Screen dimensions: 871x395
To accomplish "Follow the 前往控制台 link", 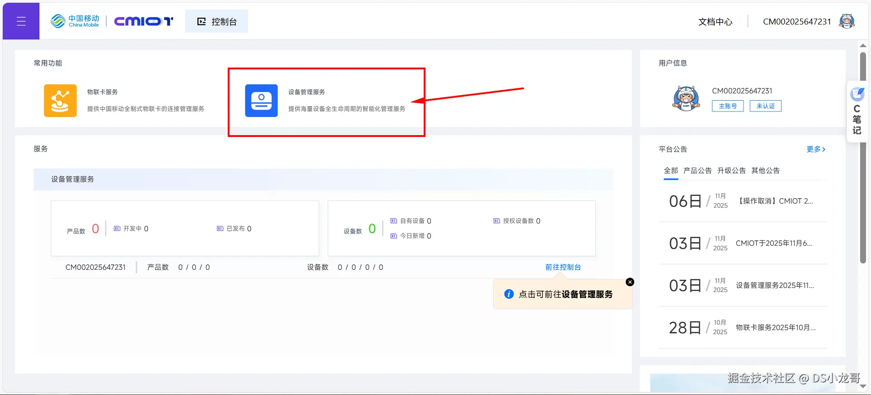I will 563,267.
